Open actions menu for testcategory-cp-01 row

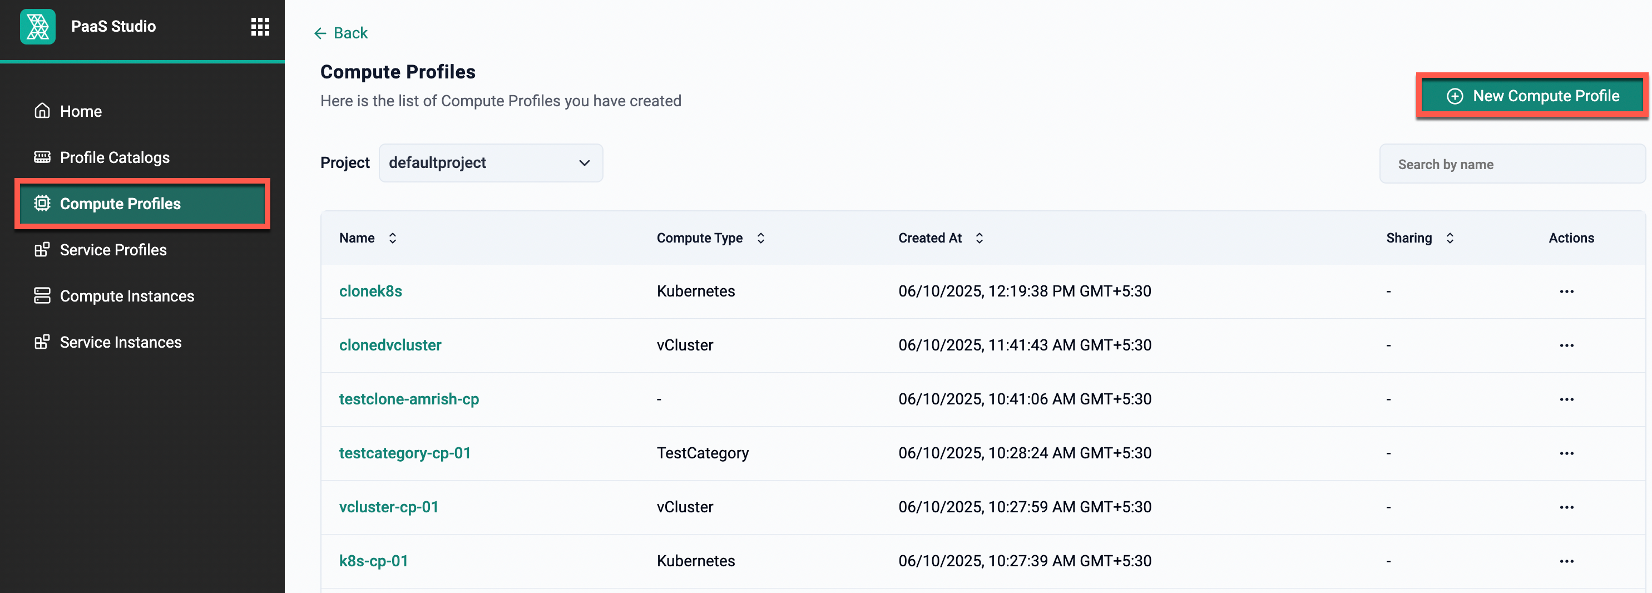pos(1566,453)
